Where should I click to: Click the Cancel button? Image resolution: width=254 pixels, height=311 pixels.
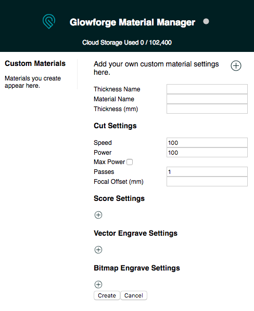[x=134, y=295]
